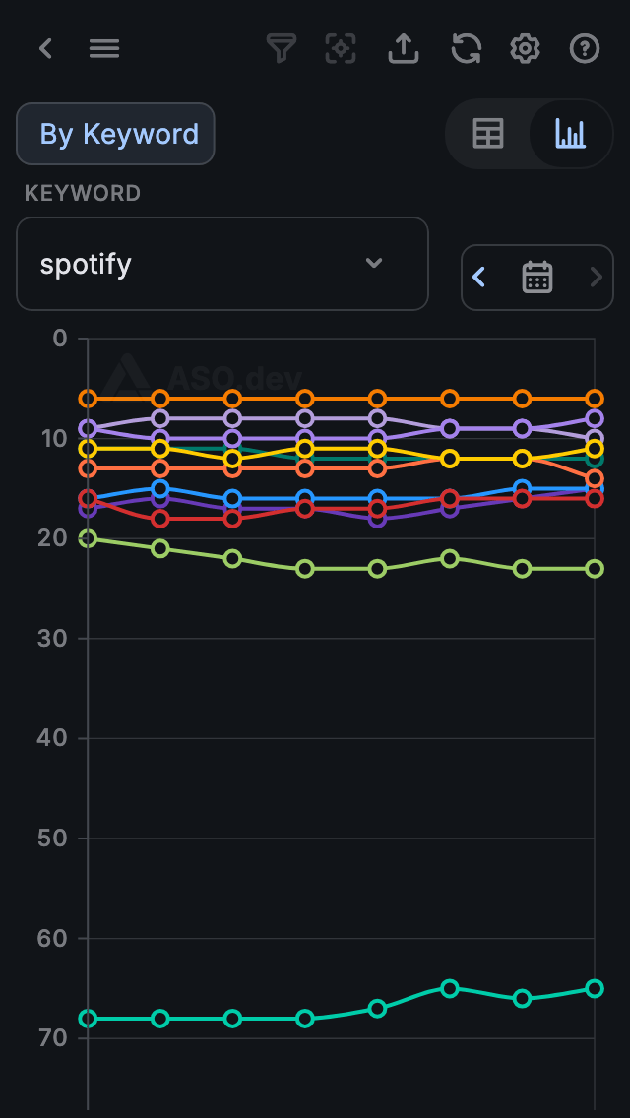Open the calendar date picker
This screenshot has width=630, height=1118.
click(536, 278)
